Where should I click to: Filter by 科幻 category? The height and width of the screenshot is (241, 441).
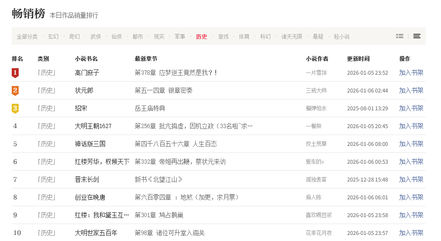(265, 36)
